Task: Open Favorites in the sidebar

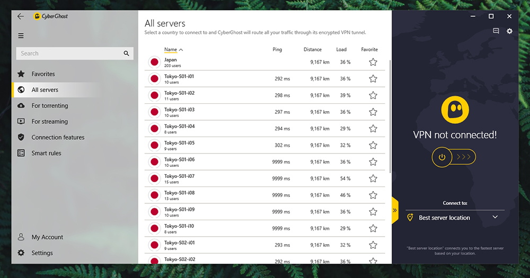Action: pyautogui.click(x=43, y=74)
